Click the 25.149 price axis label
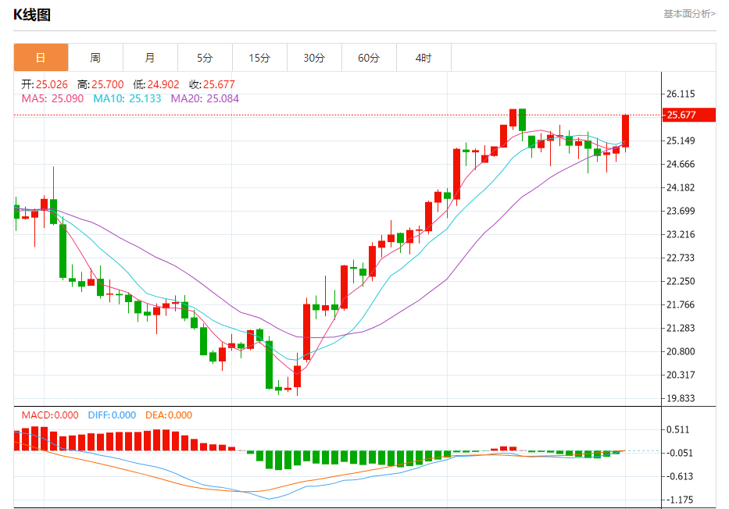729x509 pixels. pyautogui.click(x=681, y=141)
